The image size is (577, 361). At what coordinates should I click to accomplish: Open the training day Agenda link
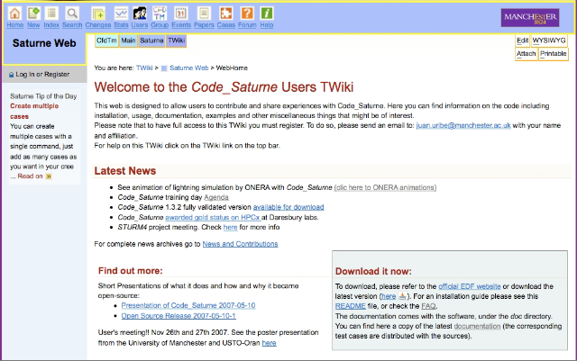click(x=216, y=197)
